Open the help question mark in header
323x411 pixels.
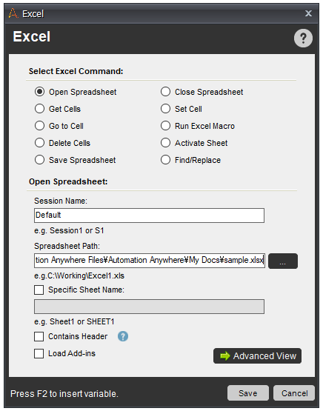click(303, 39)
